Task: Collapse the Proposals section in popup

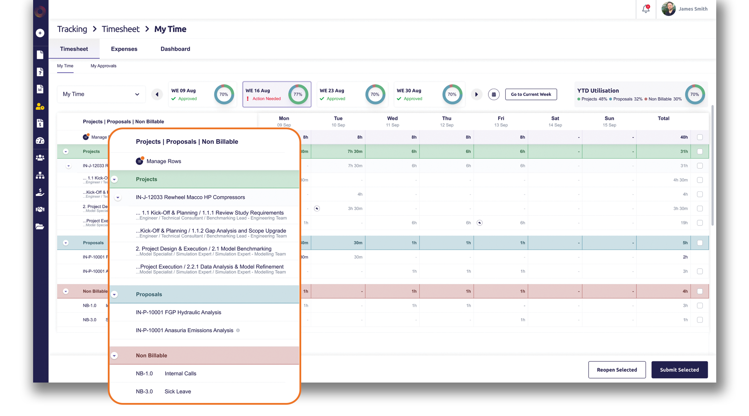Action: (114, 294)
